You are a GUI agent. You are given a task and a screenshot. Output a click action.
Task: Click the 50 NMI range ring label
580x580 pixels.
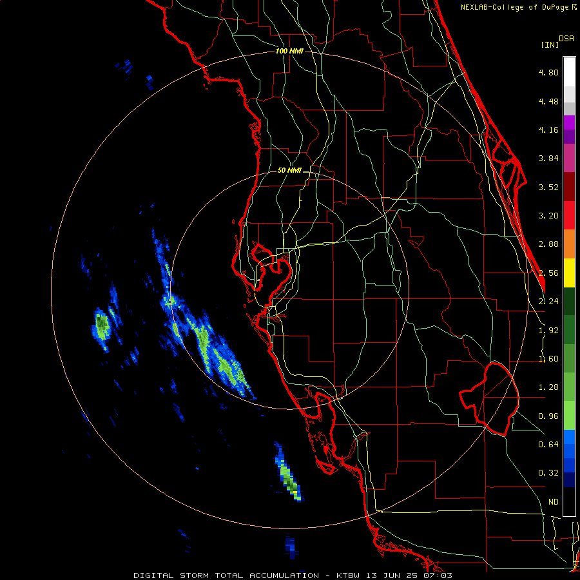(289, 170)
